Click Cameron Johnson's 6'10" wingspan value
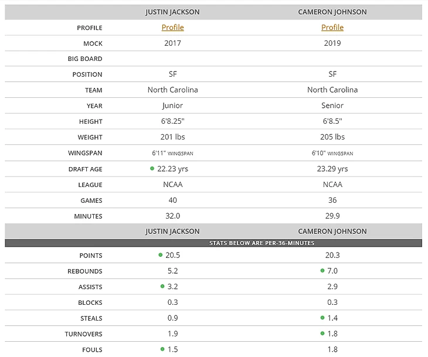Screen dimensions: 428x357 click(332, 153)
